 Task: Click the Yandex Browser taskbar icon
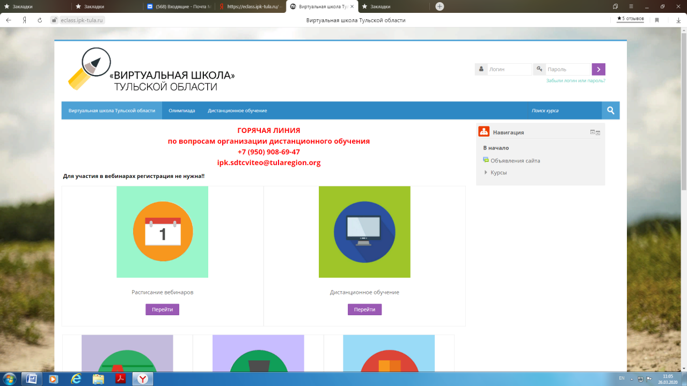point(143,379)
